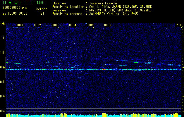This screenshot has width=184, height=117.
Task: Click the 1.0 kHz axis label
Action: tap(3, 53)
